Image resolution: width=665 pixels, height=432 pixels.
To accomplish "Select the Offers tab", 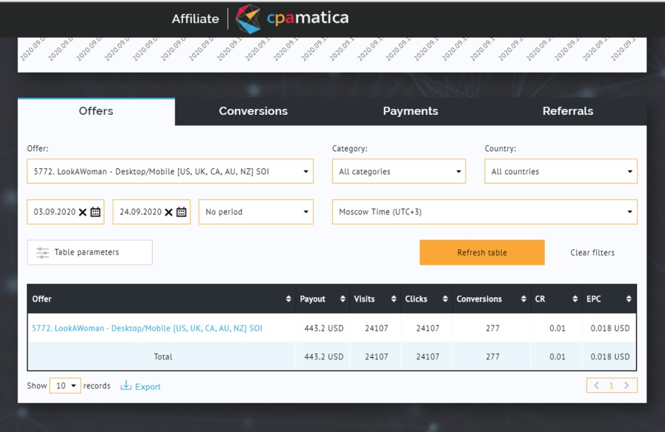I will point(96,111).
